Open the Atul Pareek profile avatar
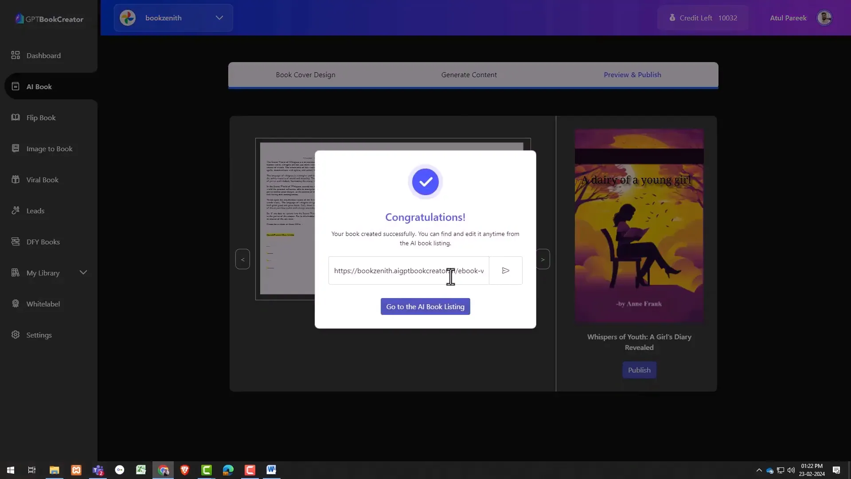Viewport: 851px width, 479px height. click(x=824, y=18)
